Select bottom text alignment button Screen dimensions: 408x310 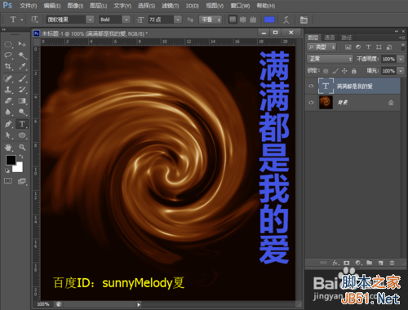pos(253,20)
